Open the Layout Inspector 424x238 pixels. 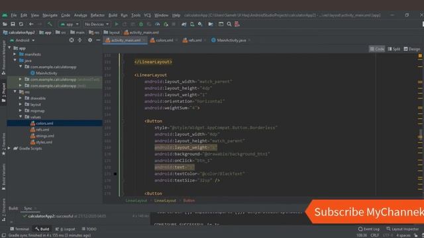click(x=402, y=229)
